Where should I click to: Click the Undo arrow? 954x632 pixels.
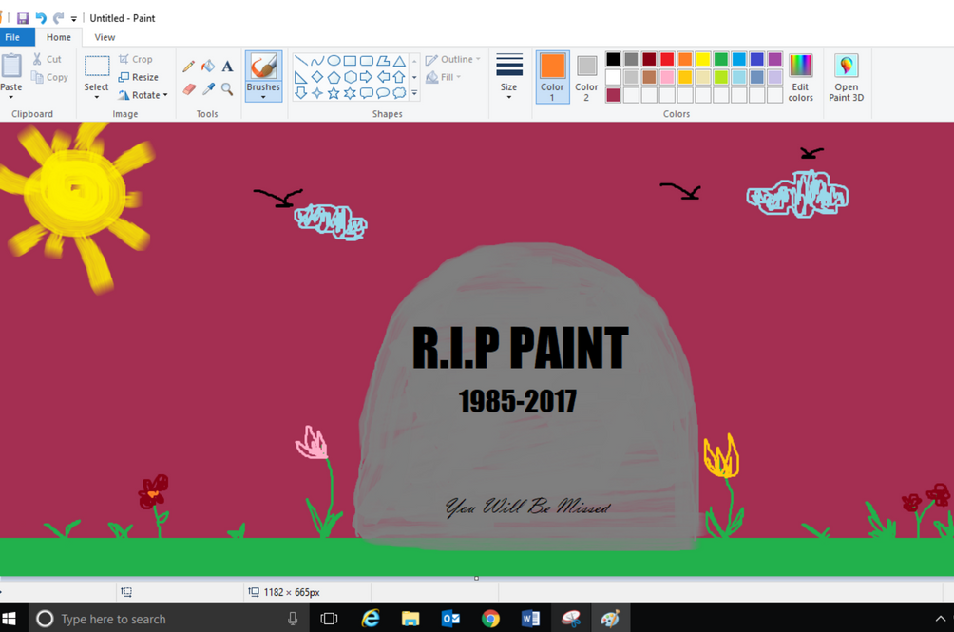pyautogui.click(x=41, y=18)
